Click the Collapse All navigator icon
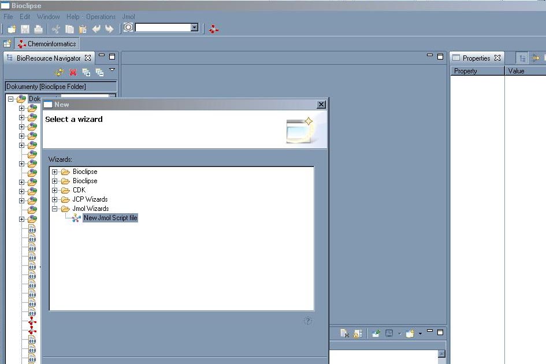The image size is (546, 364). coord(99,72)
